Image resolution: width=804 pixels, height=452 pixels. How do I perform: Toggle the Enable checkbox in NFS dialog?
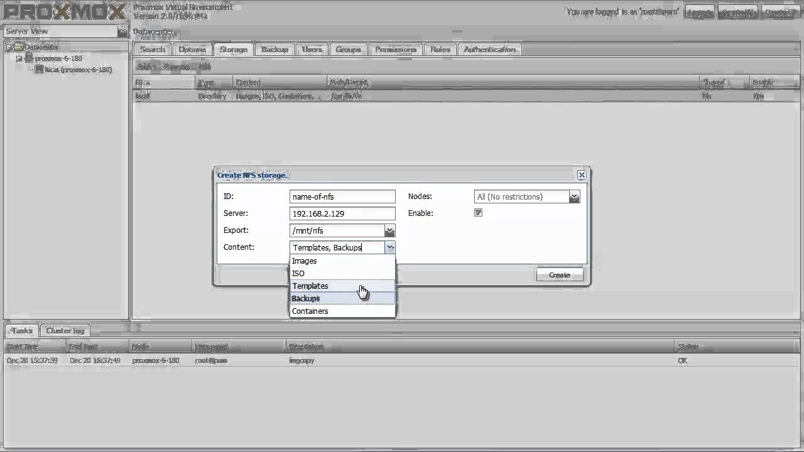(x=478, y=213)
